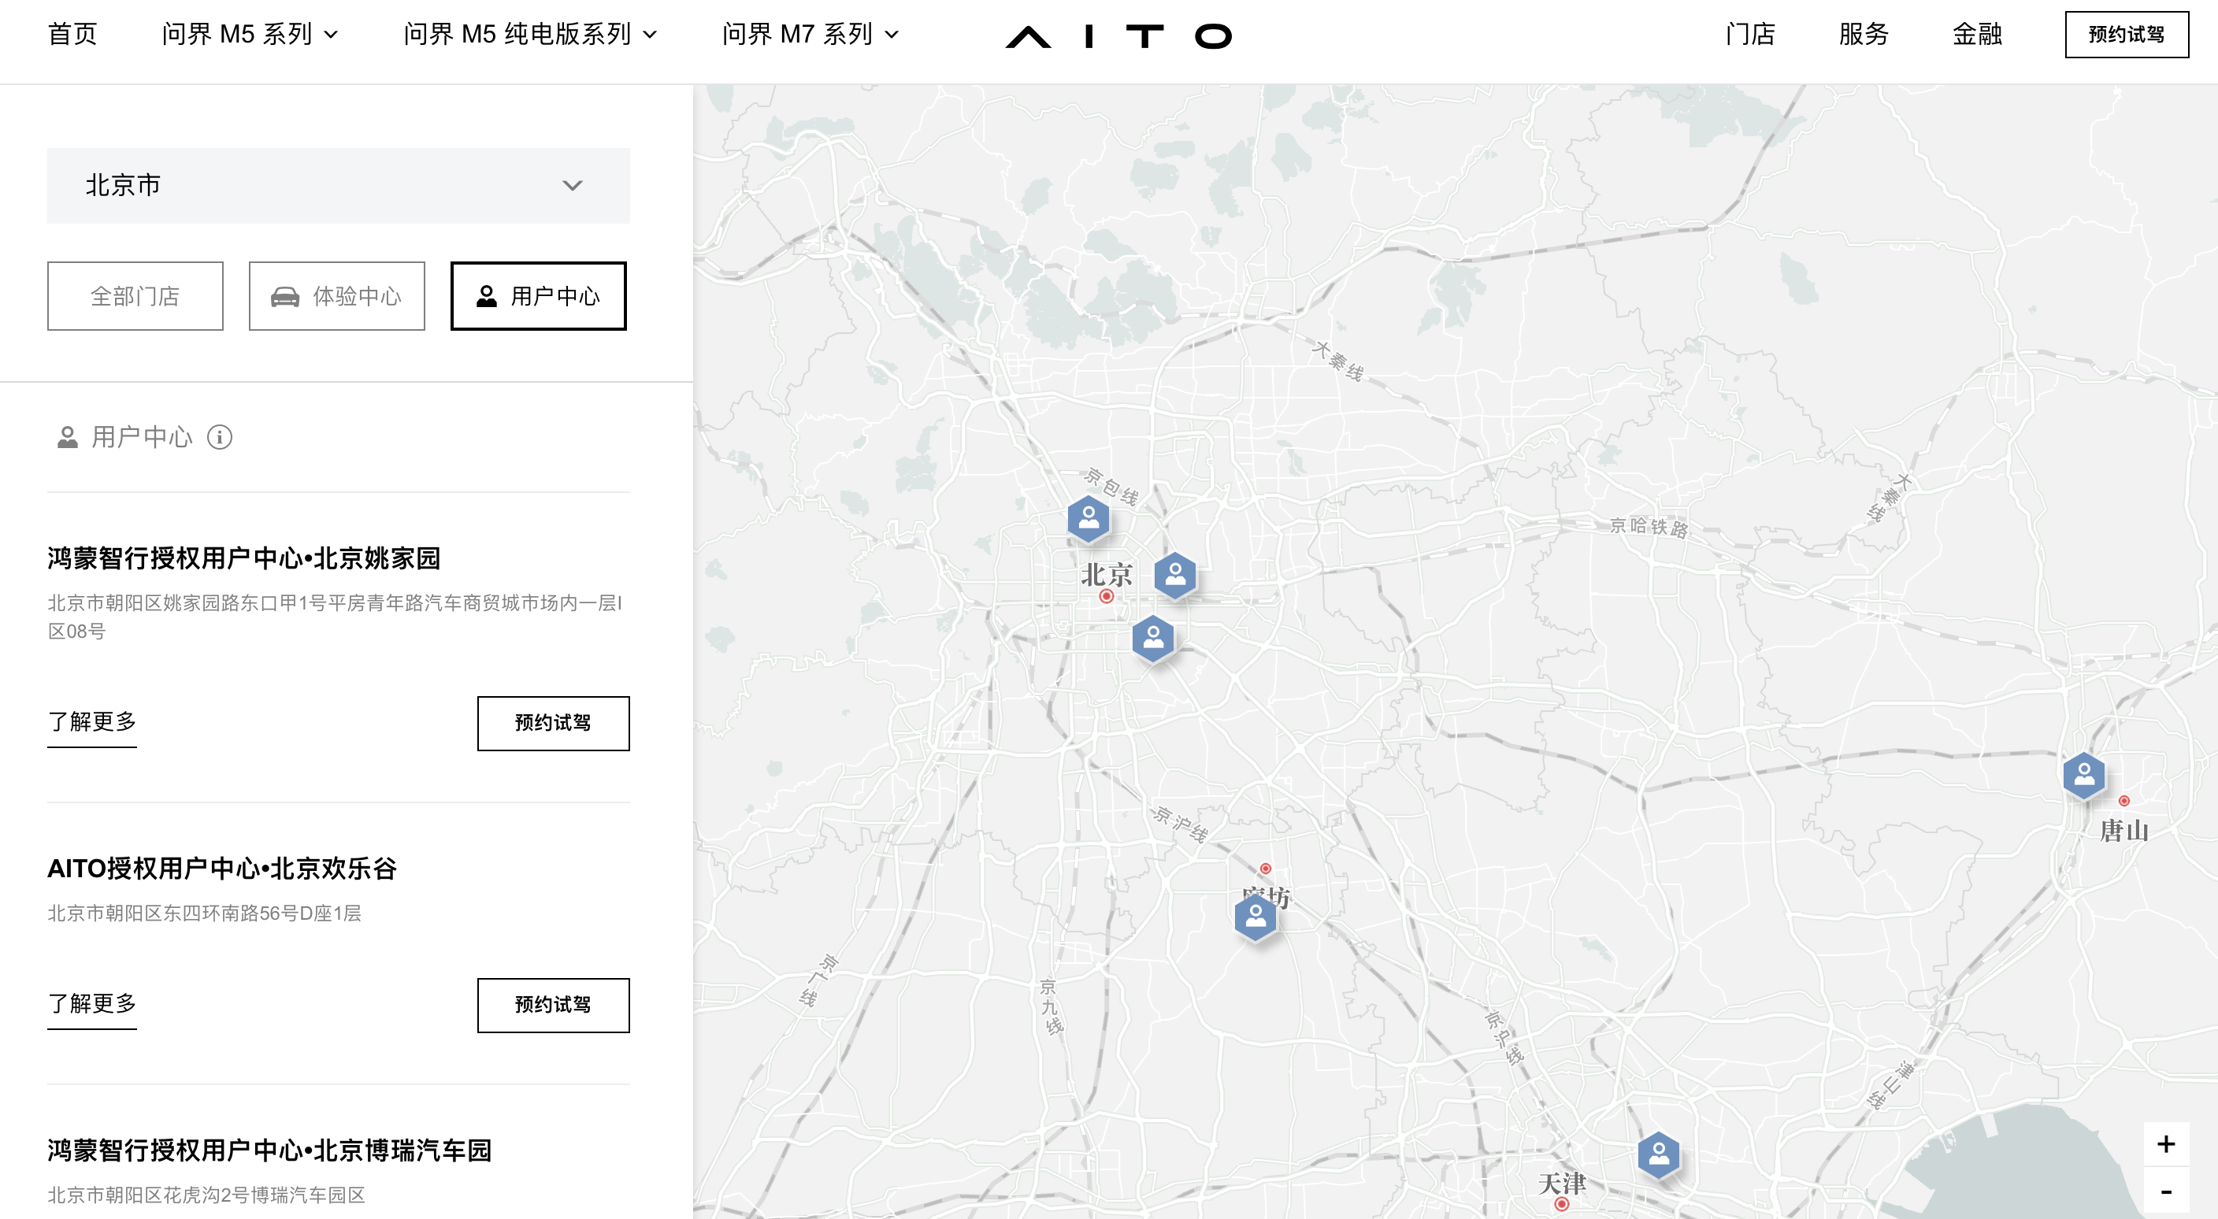Screen dimensions: 2218x1219
Task: Open 服务 page from header
Action: 1864,35
